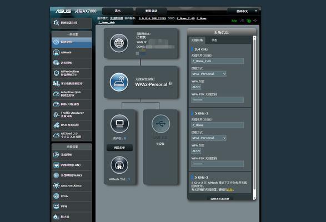
Task: Click the Reboot button
Action: (151, 11)
